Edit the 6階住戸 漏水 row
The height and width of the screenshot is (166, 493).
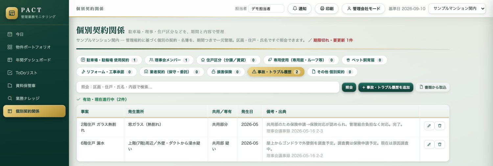(x=429, y=144)
